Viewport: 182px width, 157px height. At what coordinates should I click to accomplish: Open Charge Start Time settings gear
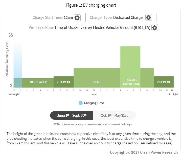tap(77, 18)
